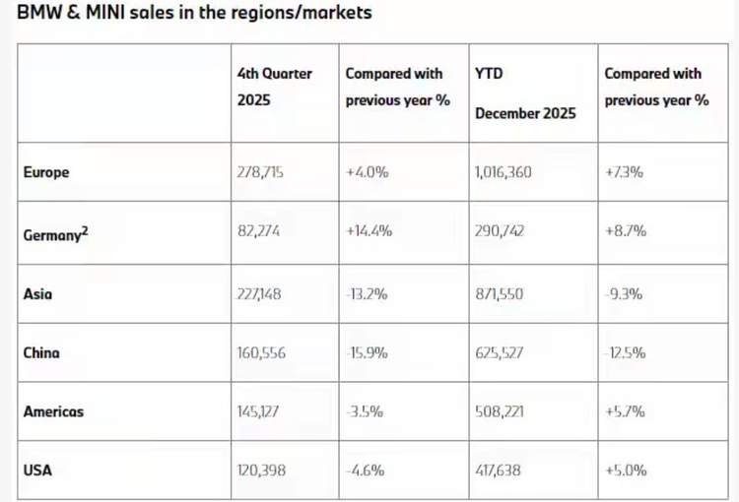This screenshot has width=739, height=502.
Task: Select Germany's YTD sales value 290,742
Action: [502, 232]
